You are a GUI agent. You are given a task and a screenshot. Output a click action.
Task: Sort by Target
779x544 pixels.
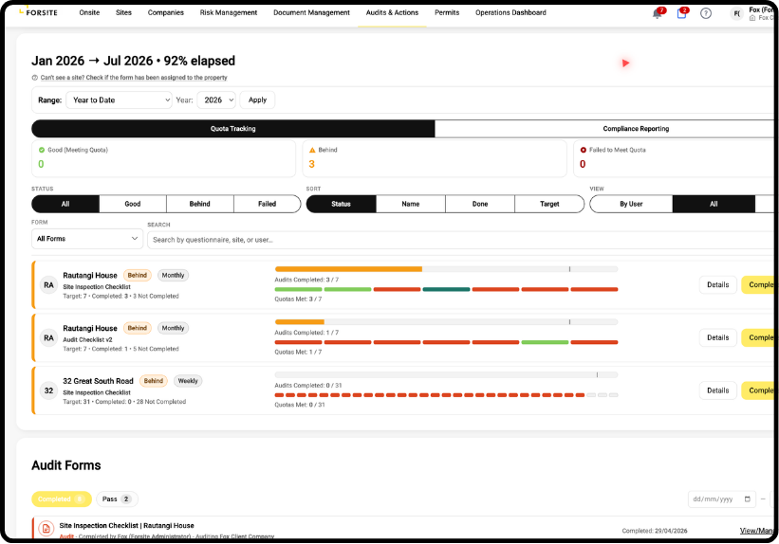coord(549,204)
